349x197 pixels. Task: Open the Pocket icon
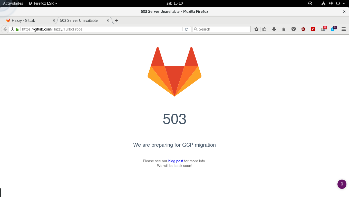click(x=294, y=29)
